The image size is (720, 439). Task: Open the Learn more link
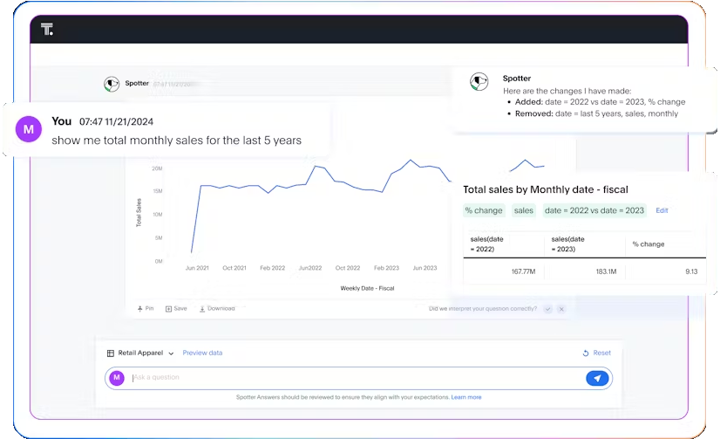pyautogui.click(x=466, y=397)
